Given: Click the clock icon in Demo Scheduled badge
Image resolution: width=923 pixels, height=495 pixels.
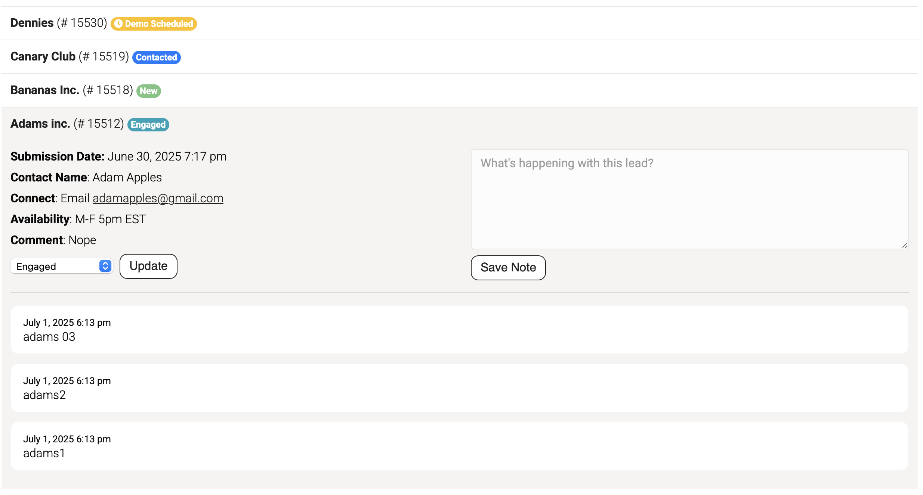Looking at the screenshot, I should pyautogui.click(x=118, y=24).
